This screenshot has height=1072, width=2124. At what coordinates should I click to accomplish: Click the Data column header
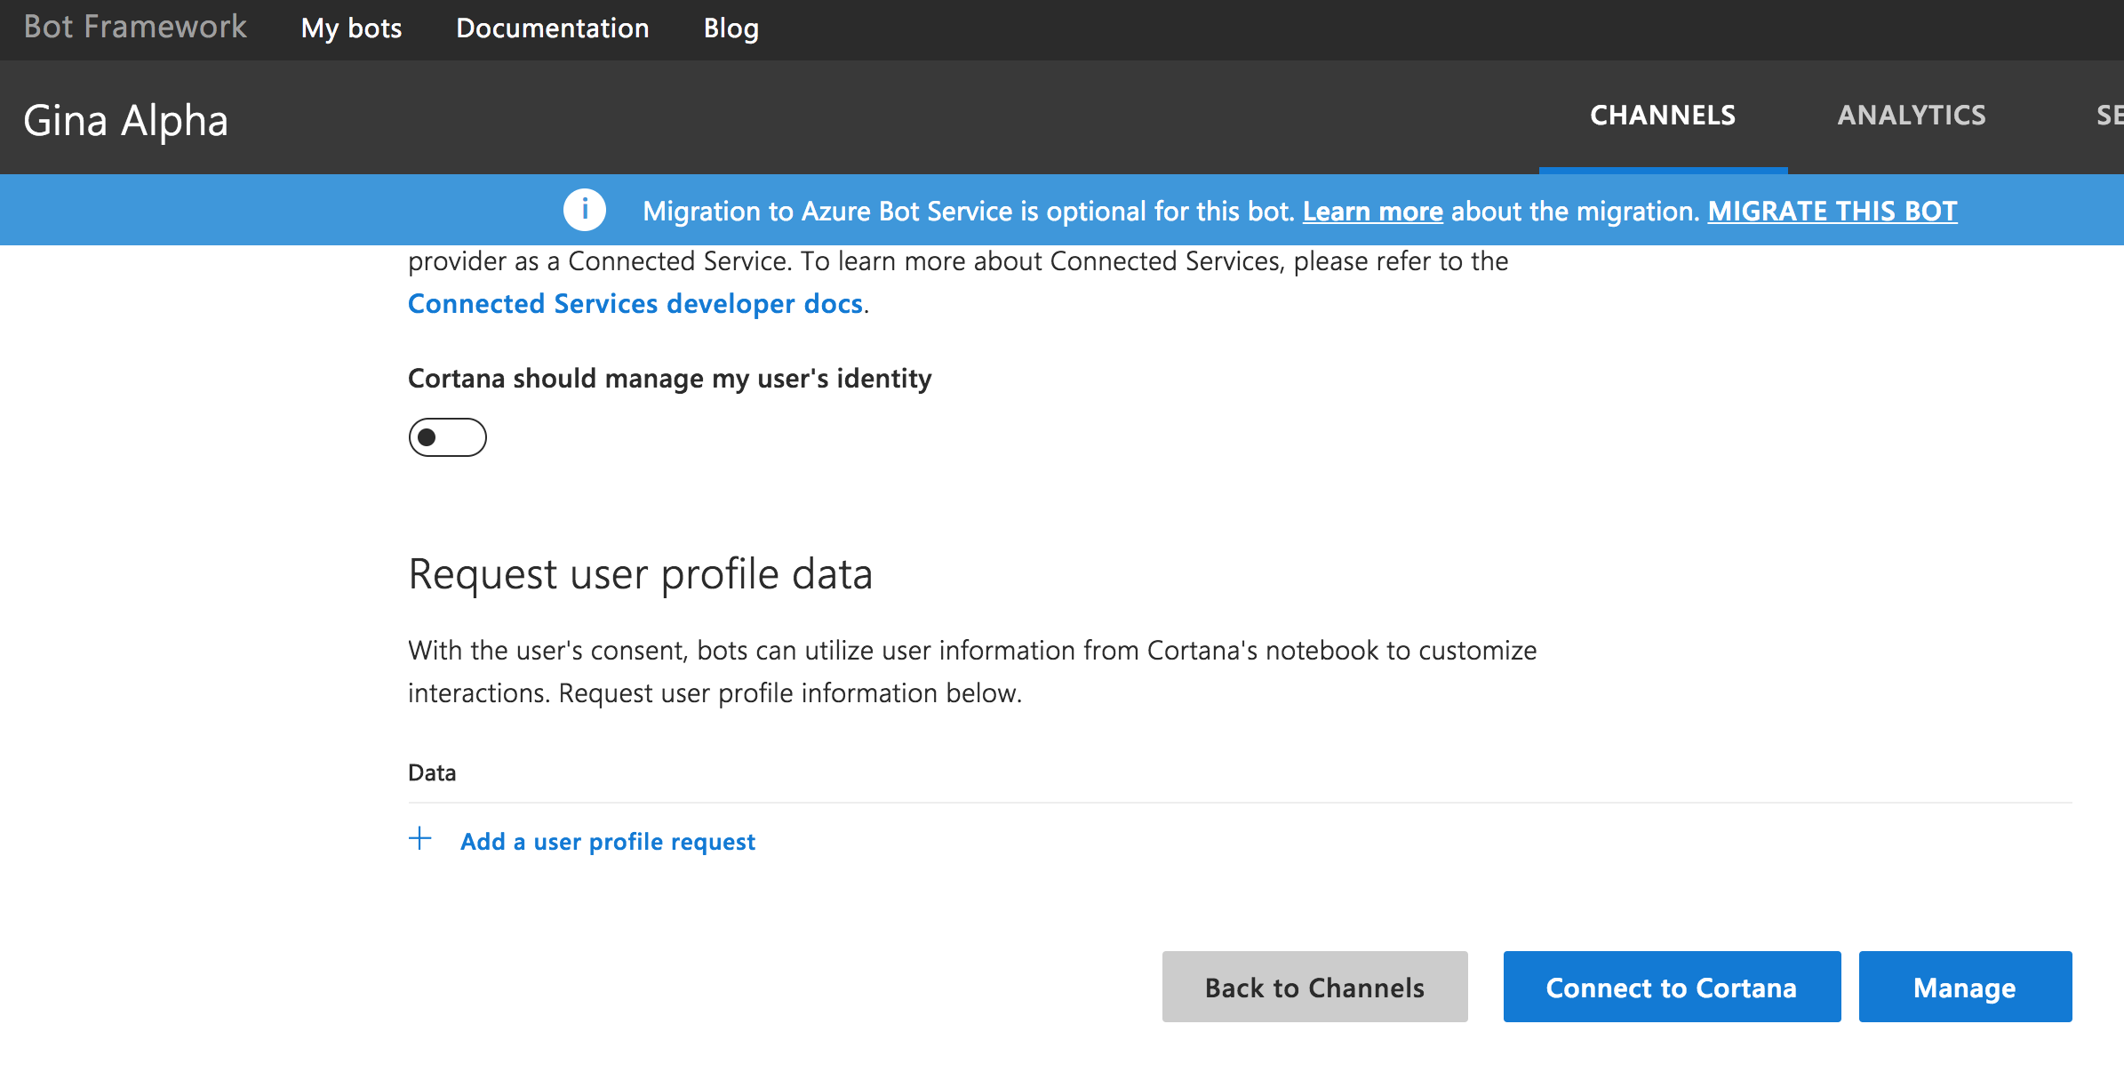pyautogui.click(x=431, y=772)
